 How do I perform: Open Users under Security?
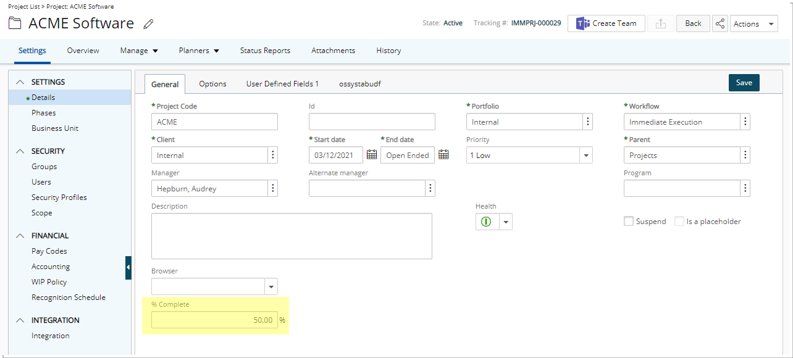coord(41,182)
